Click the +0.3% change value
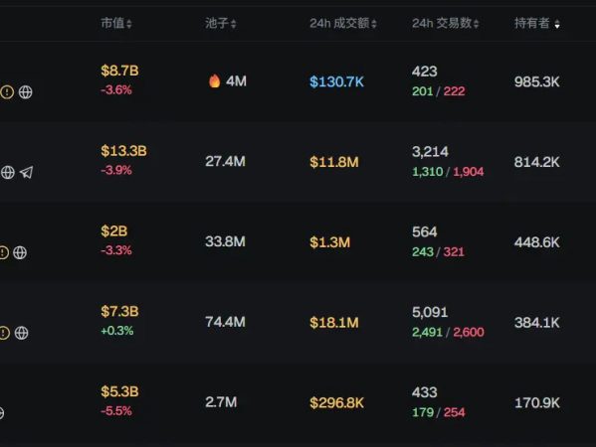This screenshot has height=447, width=596. click(117, 331)
